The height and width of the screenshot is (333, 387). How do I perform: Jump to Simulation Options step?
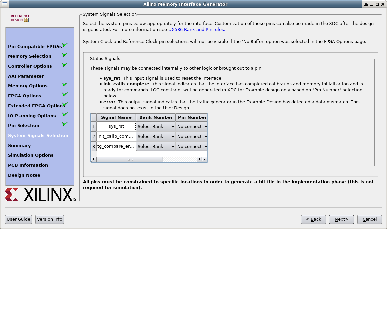pos(31,155)
